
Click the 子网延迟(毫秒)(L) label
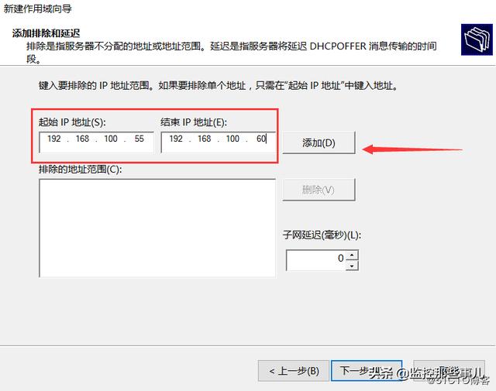click(322, 235)
